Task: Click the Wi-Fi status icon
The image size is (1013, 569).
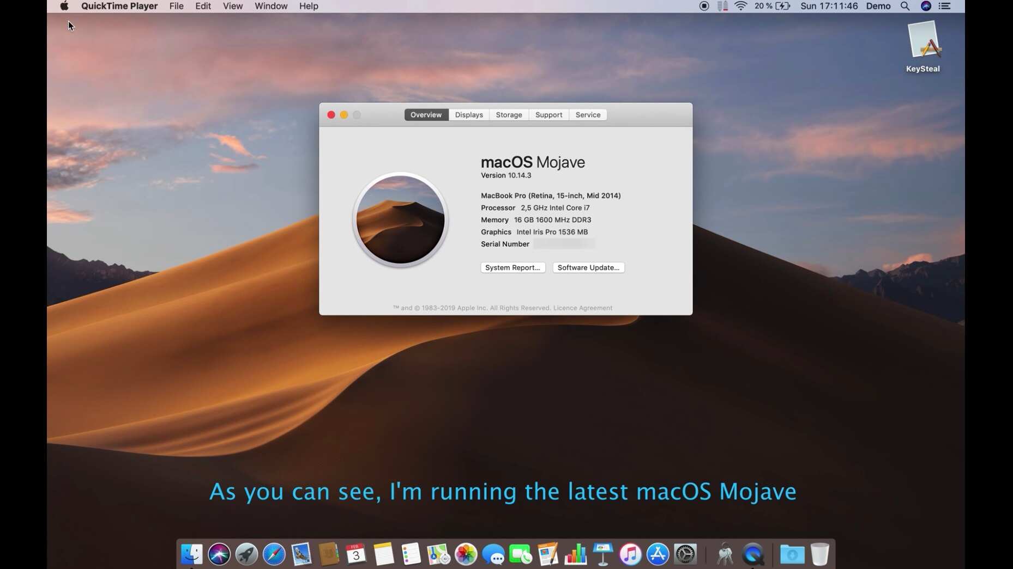Action: tap(740, 6)
